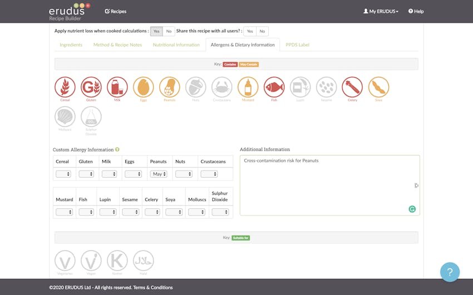Open the Soya custom allergy dropdown
This screenshot has height=295, width=473.
(x=174, y=212)
